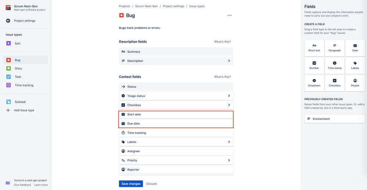
Task: Click the stopwatch icon on Time tracking field
Action: (x=123, y=133)
